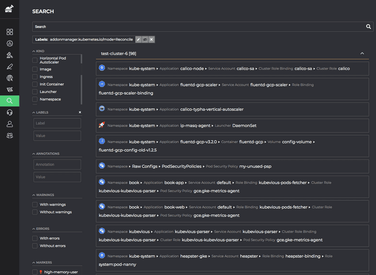Collapse the test-cluster-6 results group
This screenshot has width=376, height=275.
pos(362,53)
